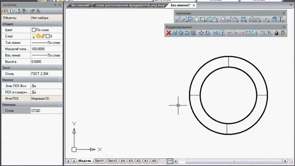This screenshot has width=295, height=166.
Task: Toggle layer lock icon in Слой row
Action: point(43,36)
